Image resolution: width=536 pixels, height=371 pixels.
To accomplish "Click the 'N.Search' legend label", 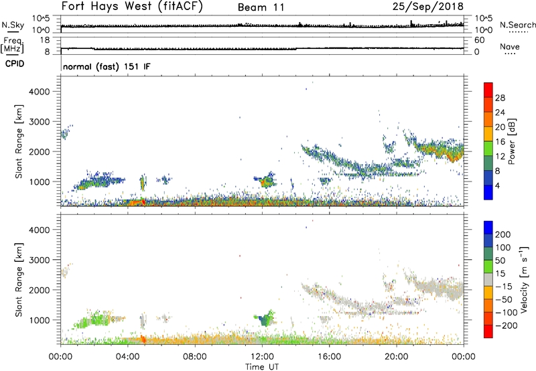I will point(517,25).
